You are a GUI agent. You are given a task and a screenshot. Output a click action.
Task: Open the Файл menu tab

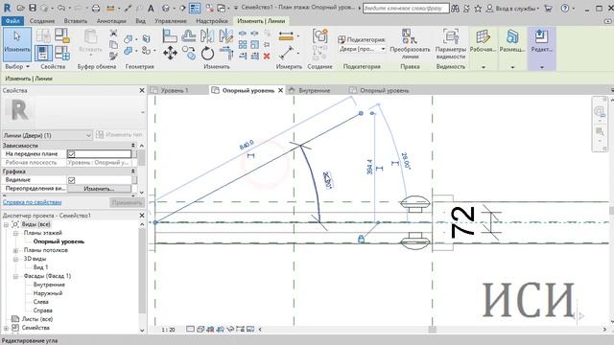12,21
